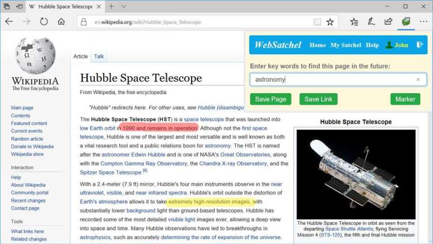Open WebSatchel Help menu
The image size is (433, 244).
[372, 45]
